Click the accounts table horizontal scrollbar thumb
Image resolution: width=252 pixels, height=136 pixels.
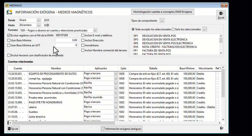click(x=64, y=123)
